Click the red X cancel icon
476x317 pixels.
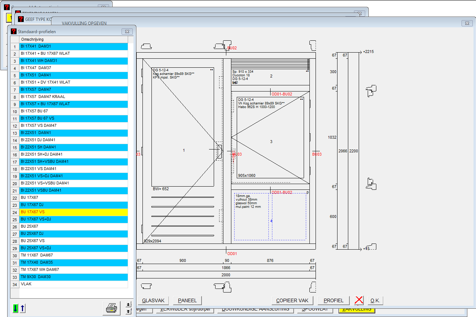click(359, 300)
